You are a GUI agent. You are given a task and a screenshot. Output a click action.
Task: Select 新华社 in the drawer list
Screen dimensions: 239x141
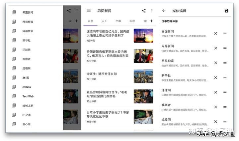tap(26, 41)
